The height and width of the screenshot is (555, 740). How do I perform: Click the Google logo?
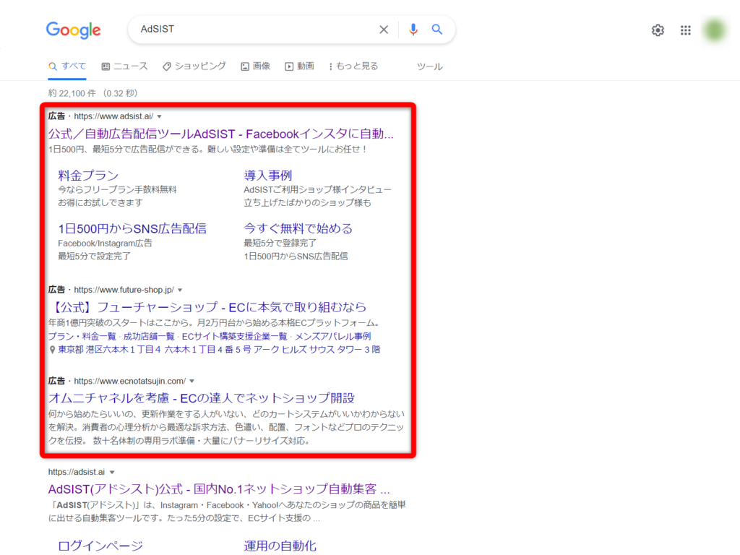73,30
